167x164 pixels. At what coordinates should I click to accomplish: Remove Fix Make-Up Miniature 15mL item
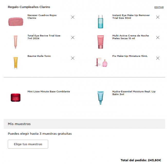(158, 58)
